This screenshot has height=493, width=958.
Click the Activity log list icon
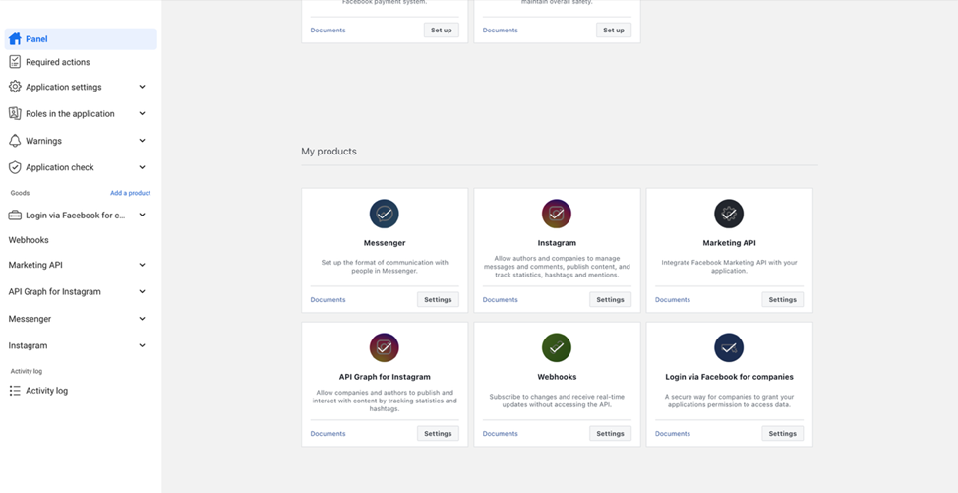15,391
